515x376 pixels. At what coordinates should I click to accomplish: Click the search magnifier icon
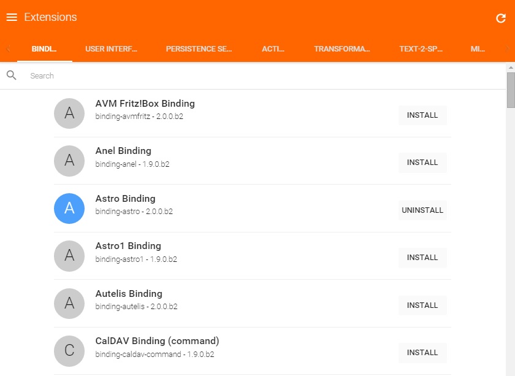click(x=12, y=75)
